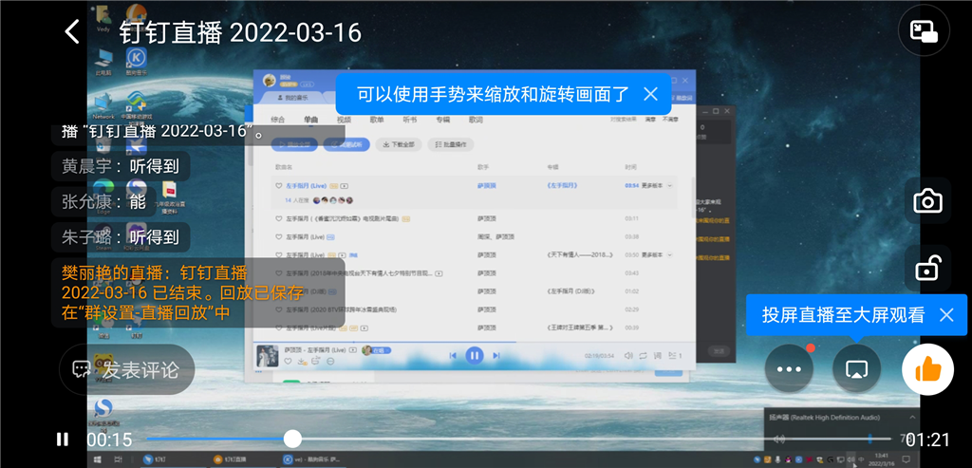Pause the replay using bottom-left pause button
The width and height of the screenshot is (972, 468).
point(63,440)
